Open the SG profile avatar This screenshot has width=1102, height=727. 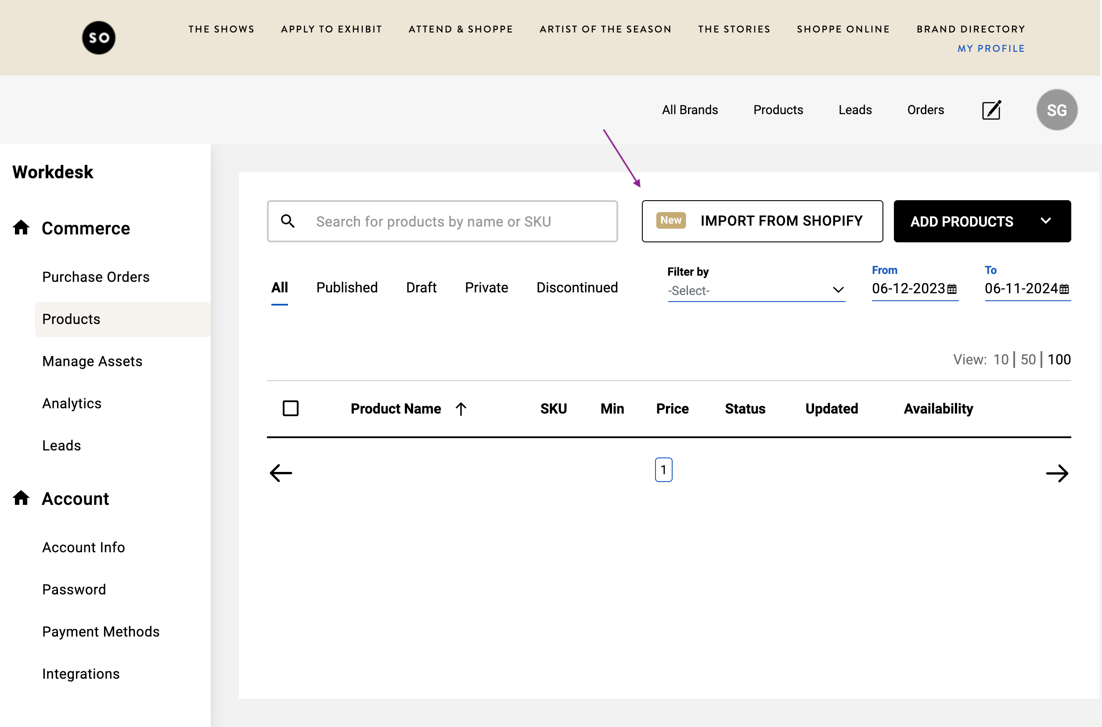(x=1057, y=110)
